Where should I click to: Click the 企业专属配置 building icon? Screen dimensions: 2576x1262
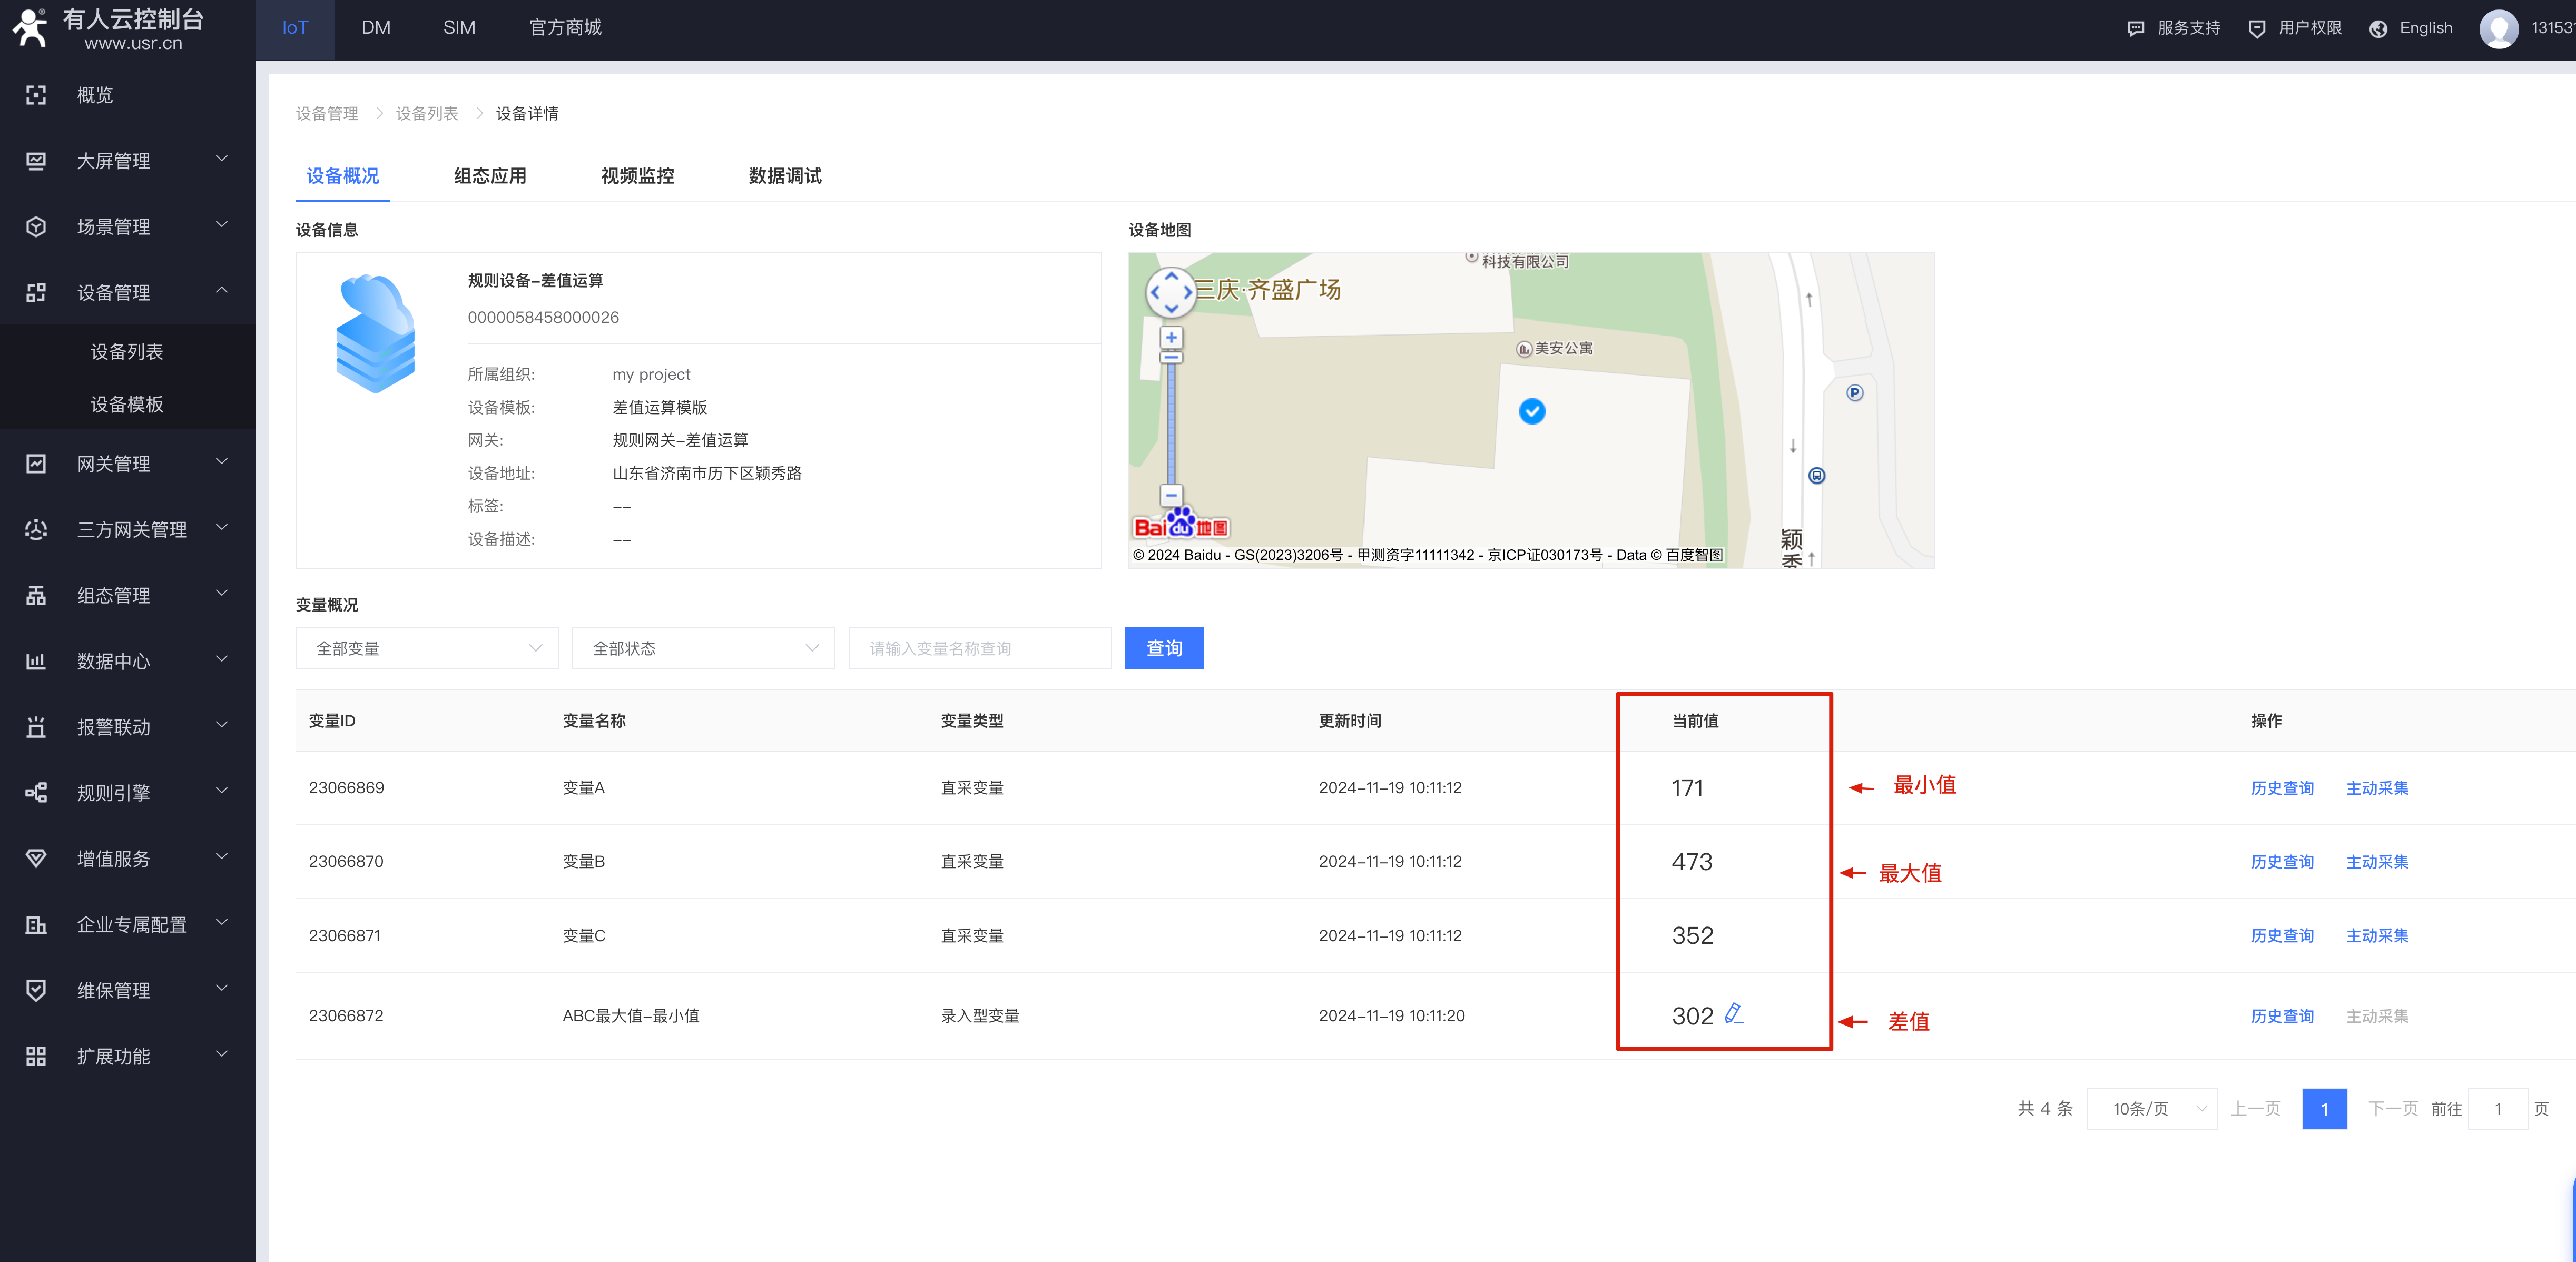36,925
